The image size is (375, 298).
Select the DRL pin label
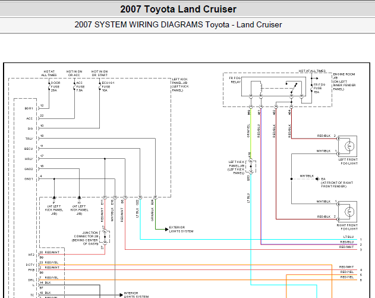(x=31, y=280)
